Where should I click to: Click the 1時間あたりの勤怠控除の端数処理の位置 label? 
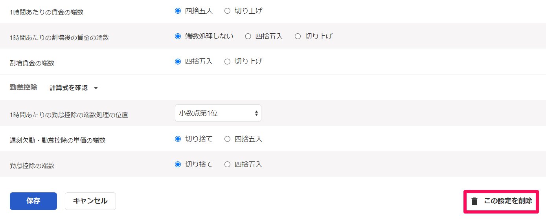pos(69,115)
